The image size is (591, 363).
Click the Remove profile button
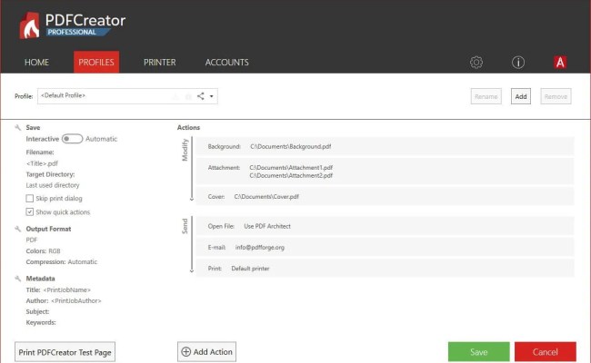(x=556, y=96)
